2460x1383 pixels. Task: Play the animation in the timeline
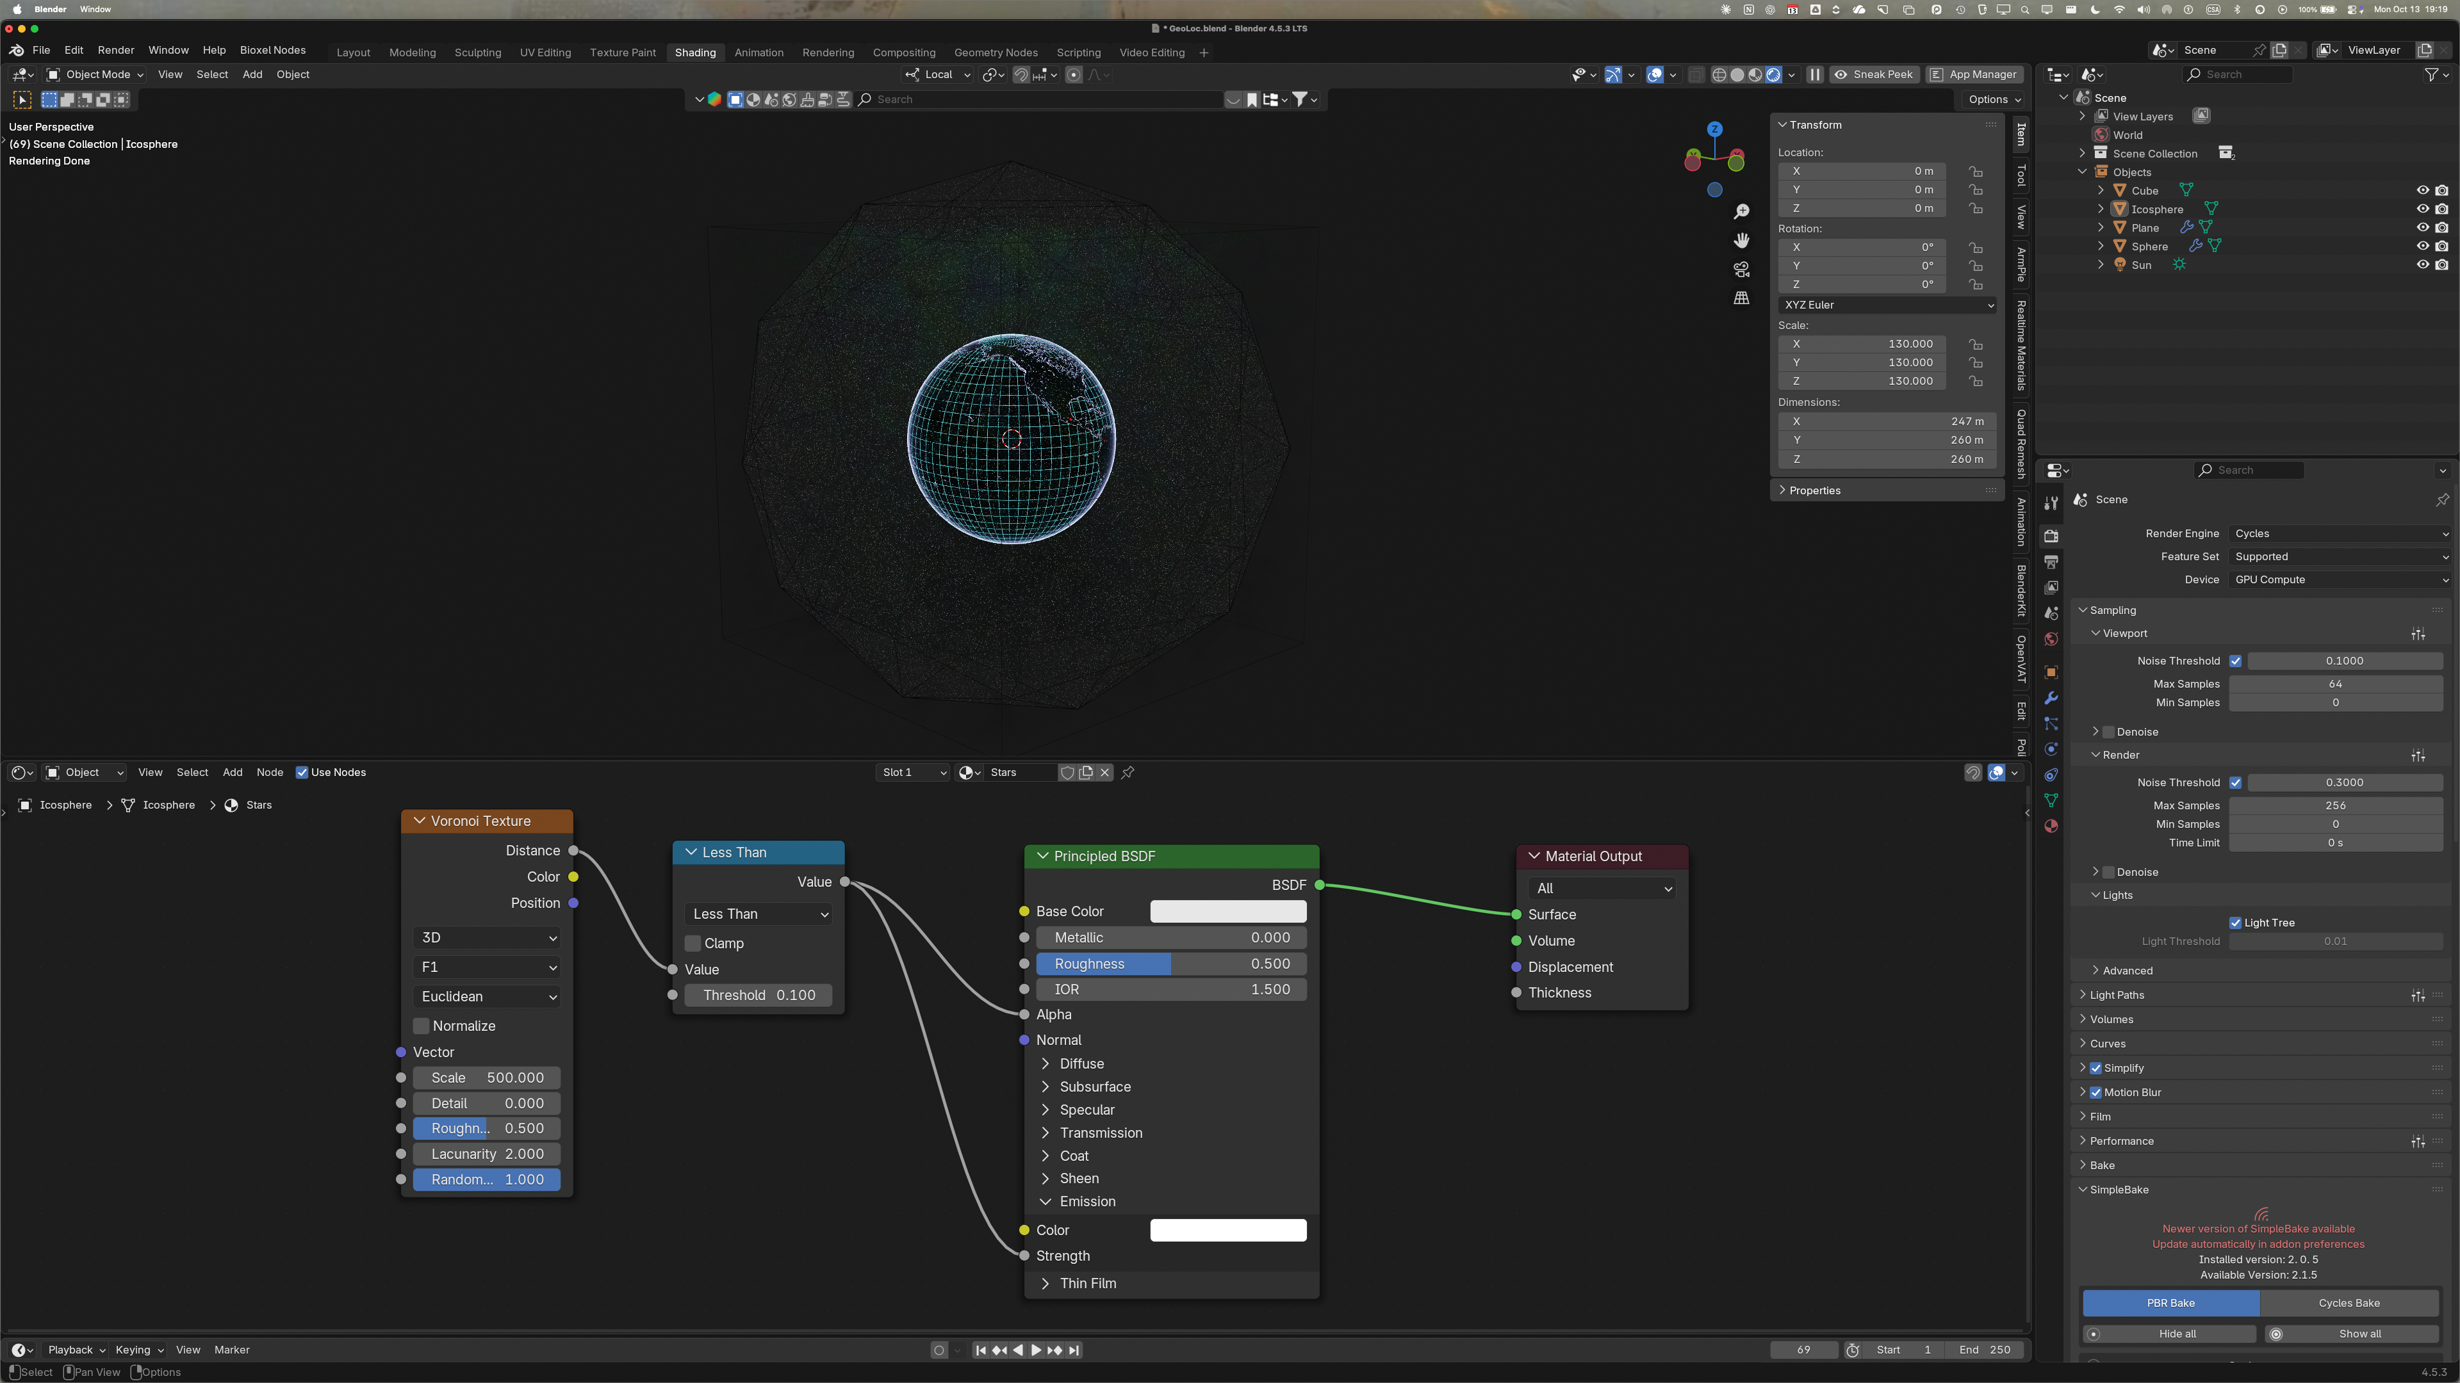(x=1036, y=1350)
